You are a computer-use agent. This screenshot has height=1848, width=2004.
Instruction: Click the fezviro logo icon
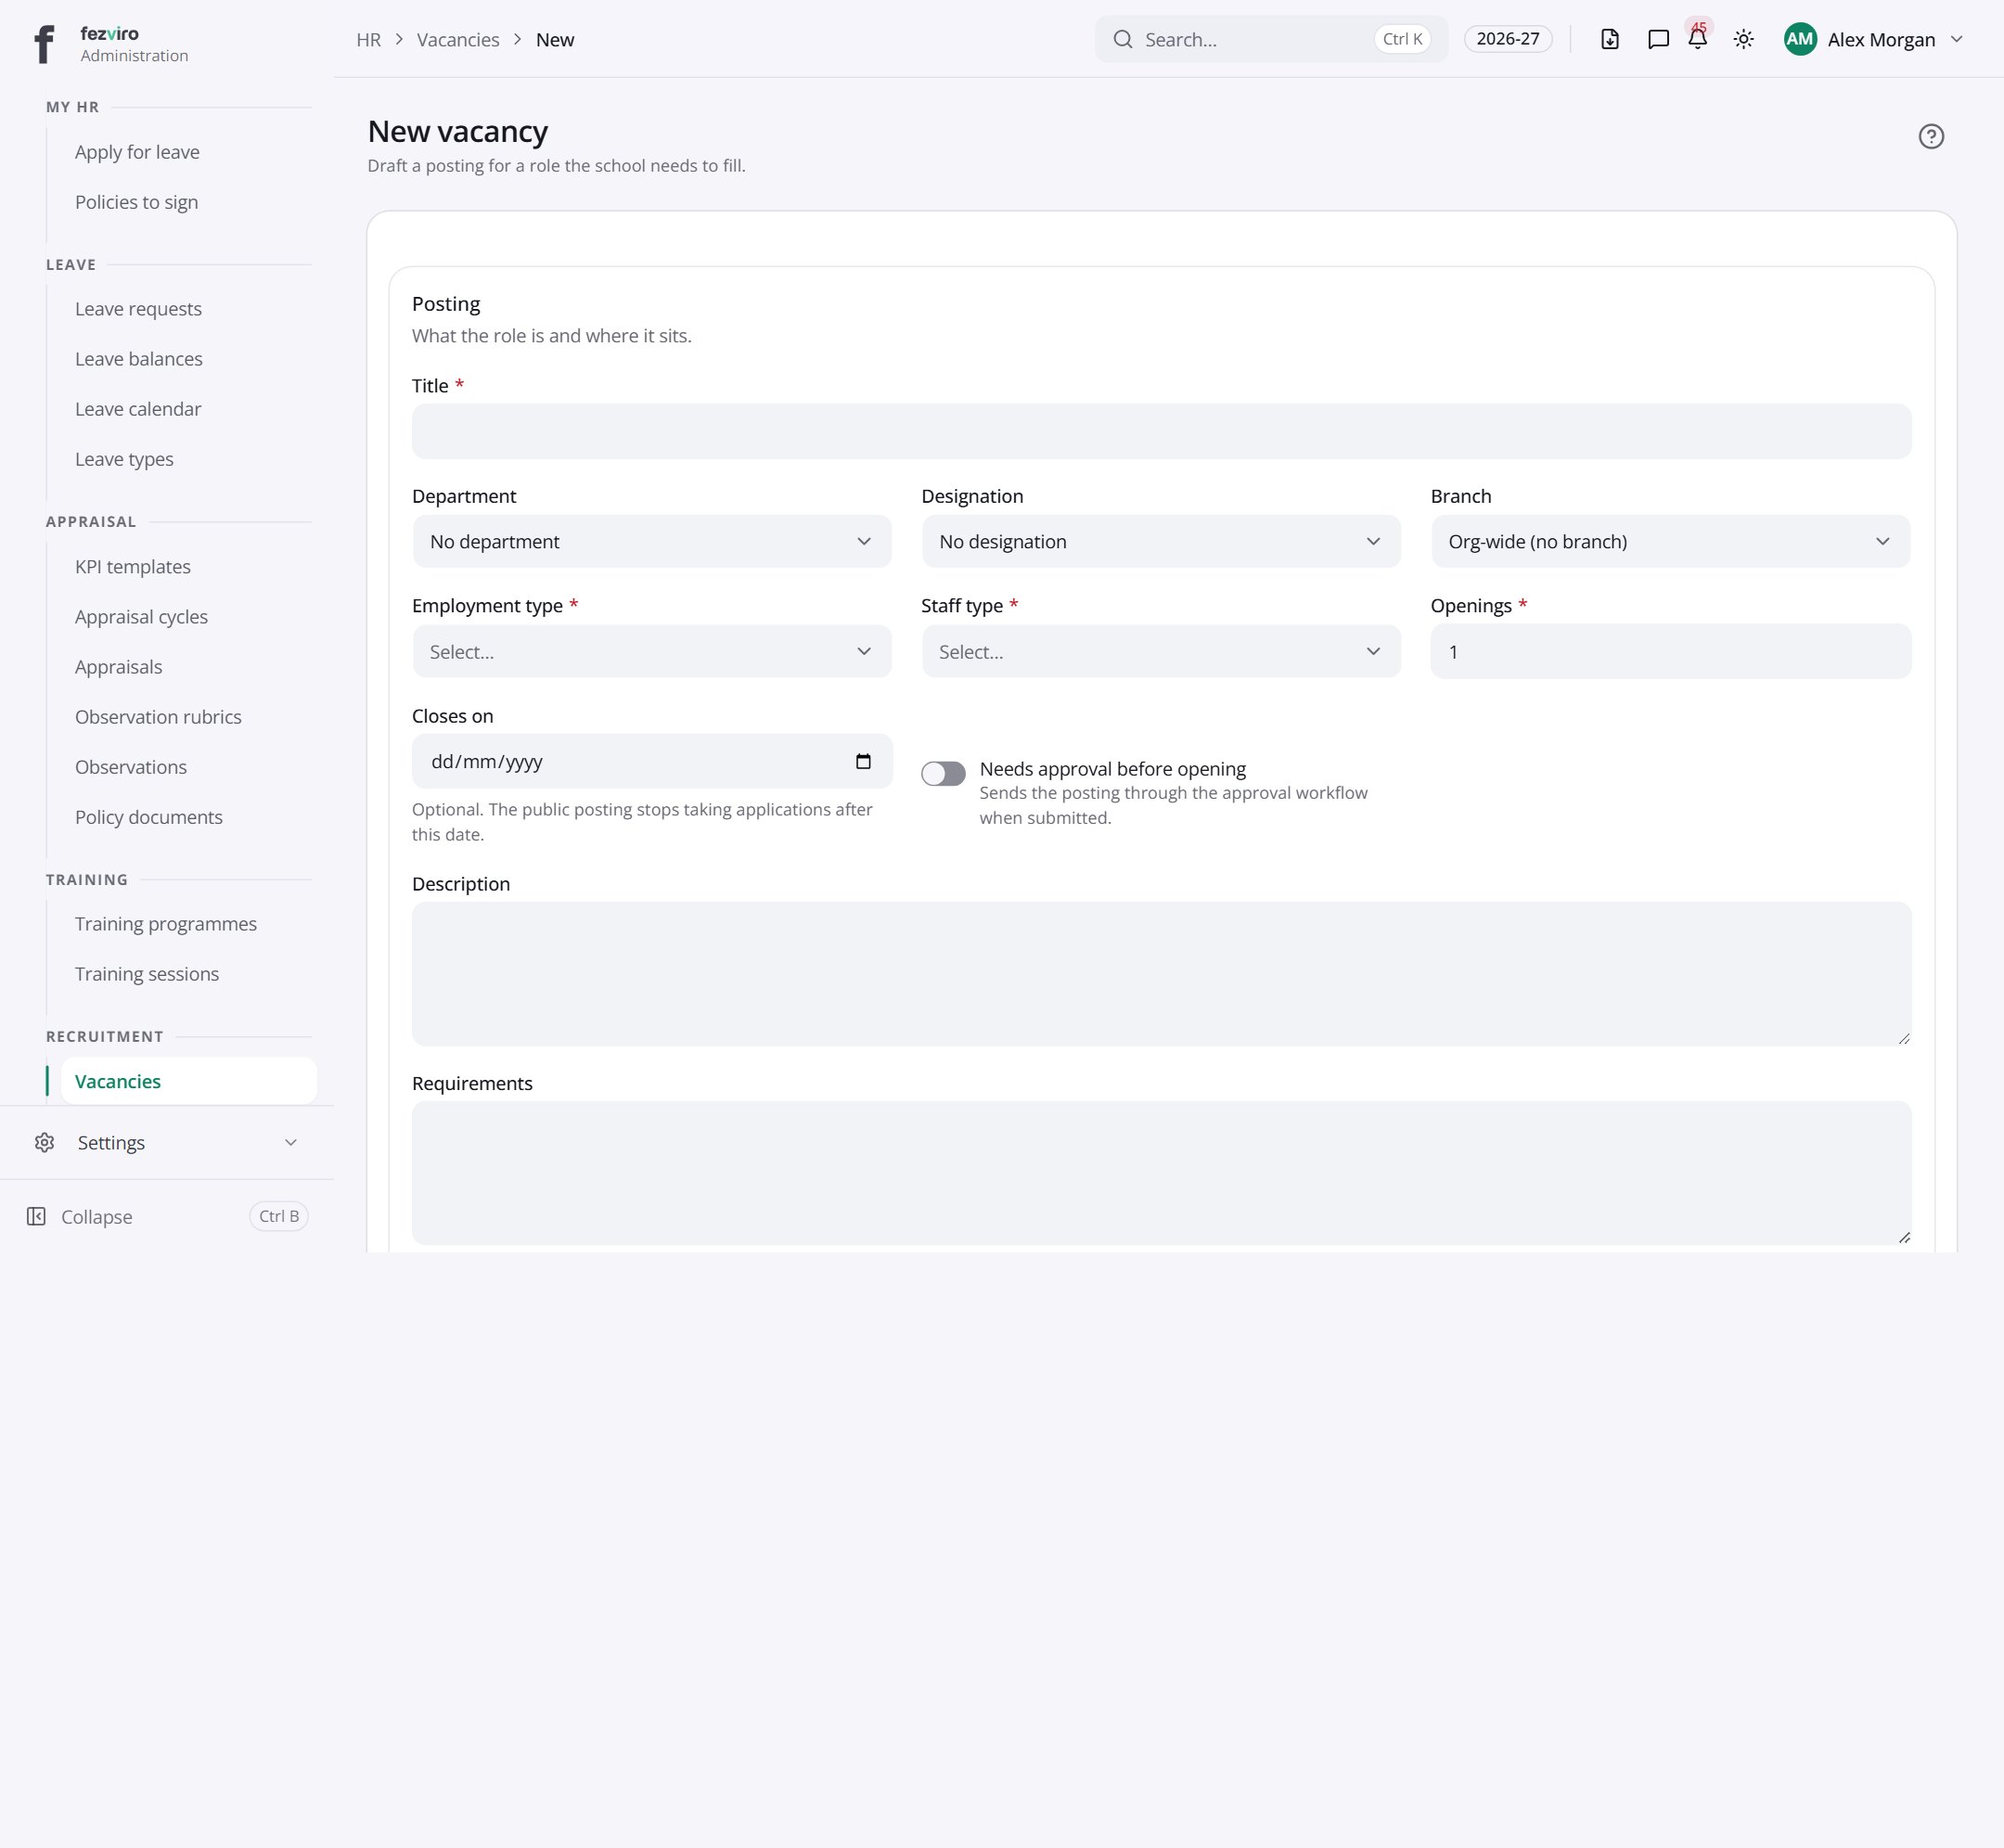44,44
